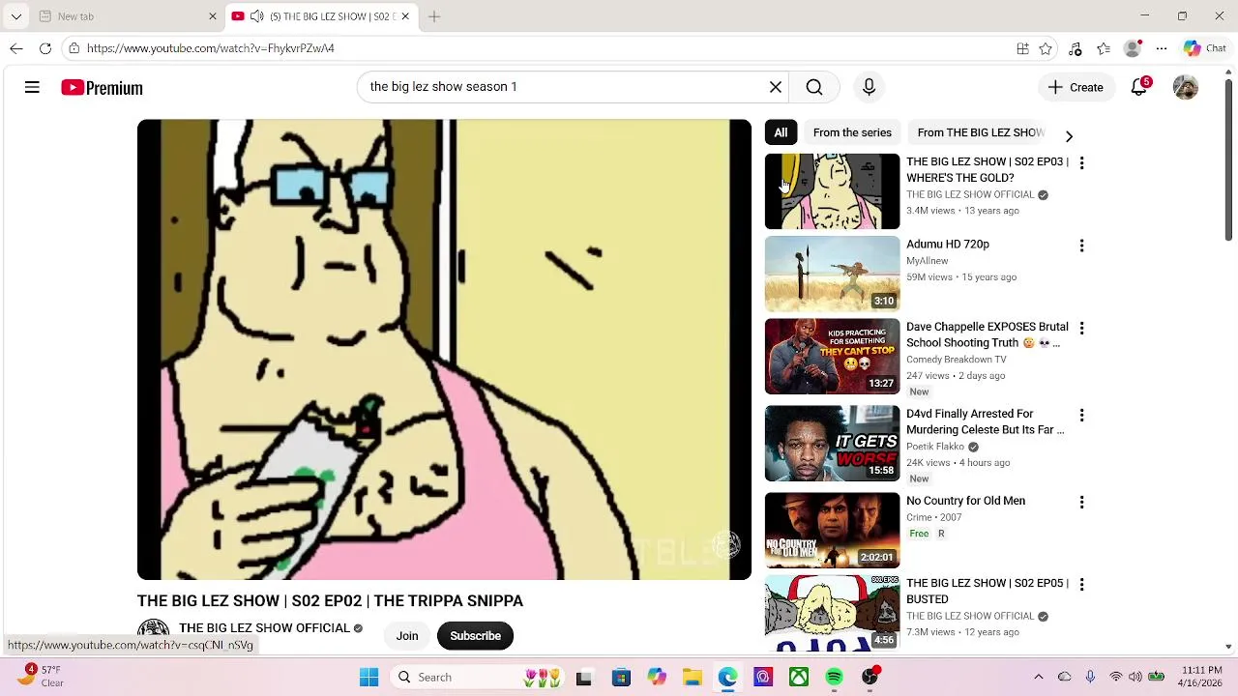
Task: Show more filter chips with arrow
Action: pyautogui.click(x=1069, y=136)
